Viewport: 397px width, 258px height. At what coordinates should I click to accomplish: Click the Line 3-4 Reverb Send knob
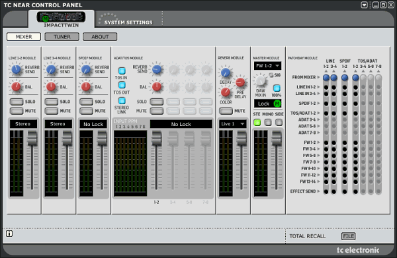tap(51, 69)
